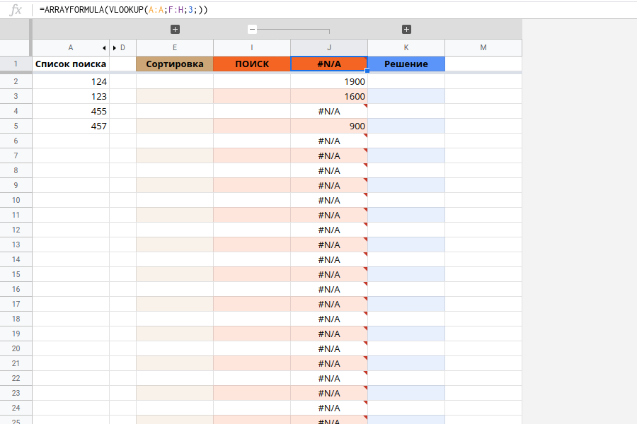Image resolution: width=637 pixels, height=424 pixels.
Task: Select row 10 header
Action: (x=16, y=200)
